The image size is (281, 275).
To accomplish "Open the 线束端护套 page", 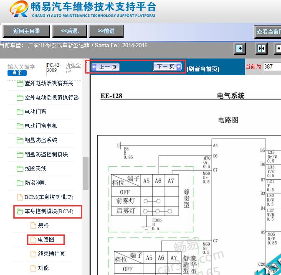I will coord(51,254).
